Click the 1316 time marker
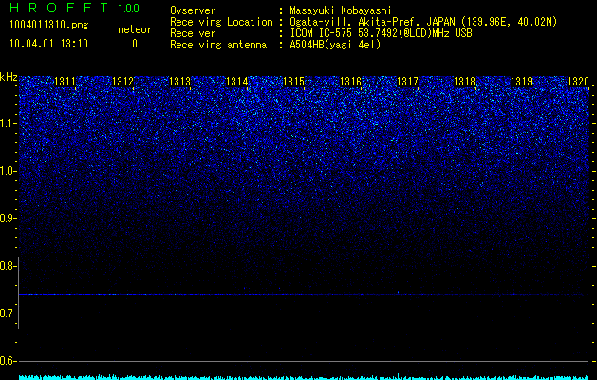Image resolution: width=597 pixels, height=380 pixels. pyautogui.click(x=350, y=81)
